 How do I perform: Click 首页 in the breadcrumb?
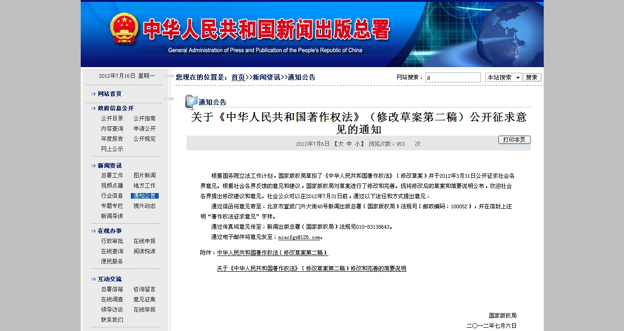(238, 77)
